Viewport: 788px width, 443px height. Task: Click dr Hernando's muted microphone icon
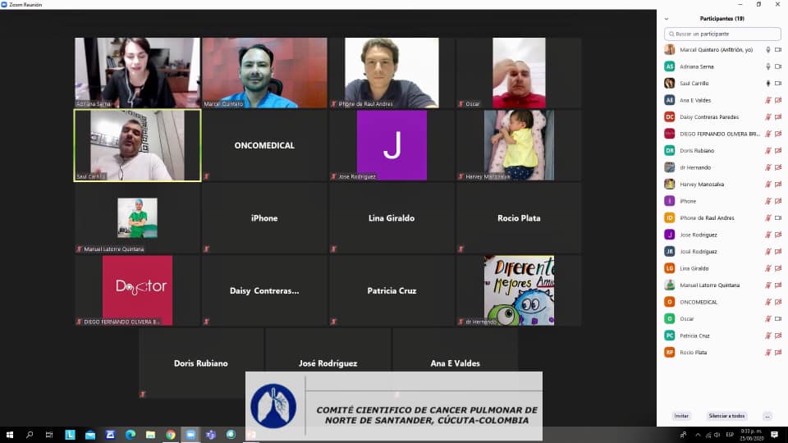[x=768, y=167]
